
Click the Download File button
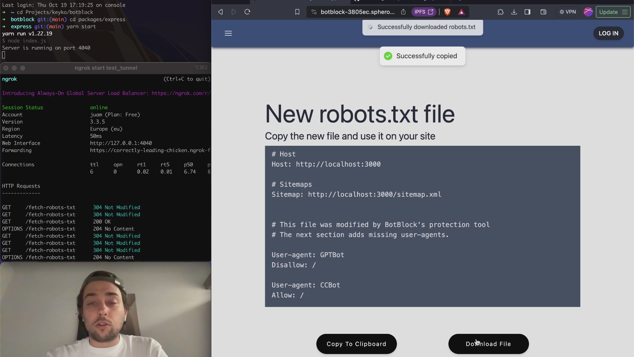[488, 344]
